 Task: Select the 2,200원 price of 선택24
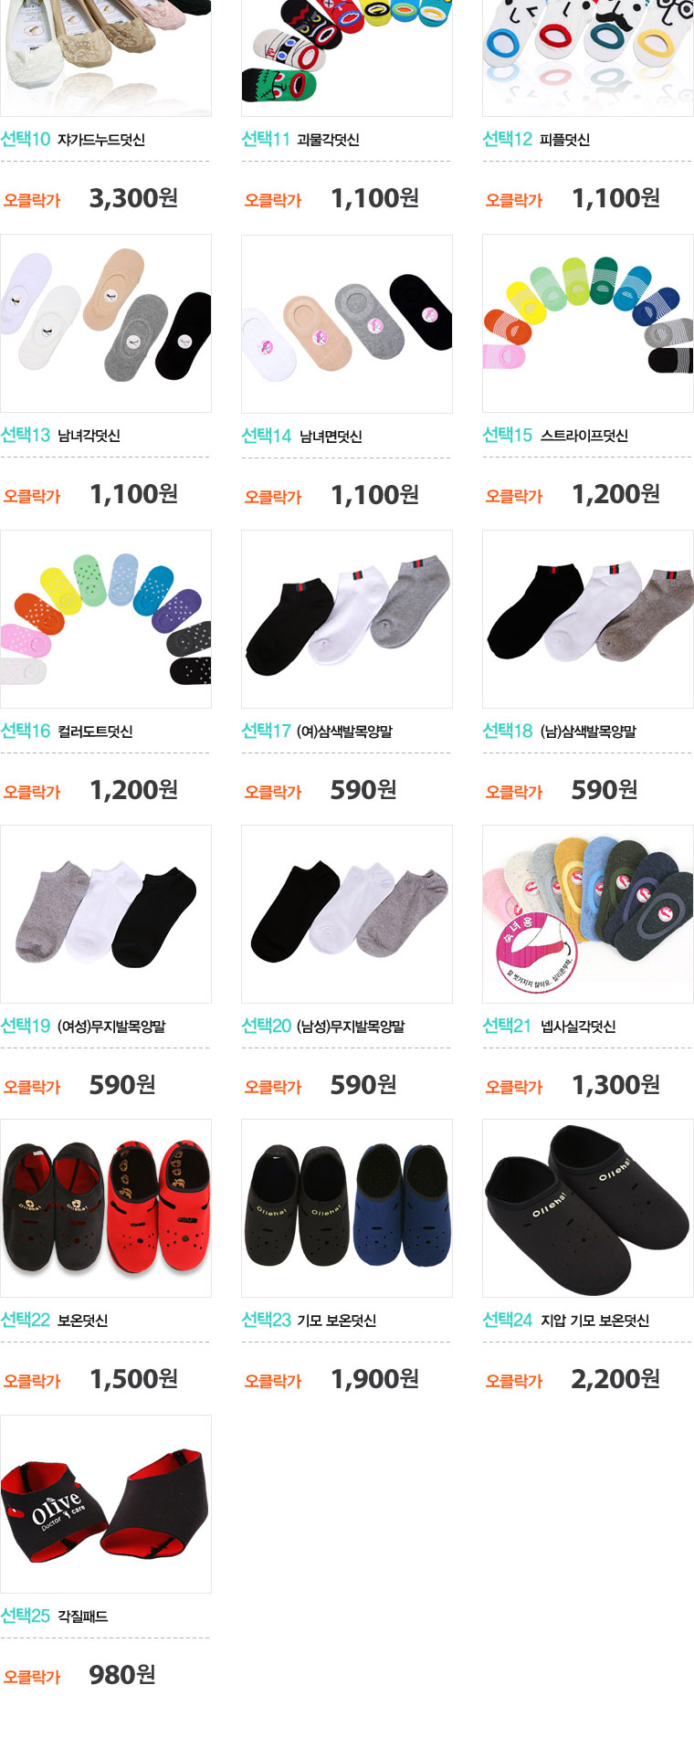[615, 1379]
